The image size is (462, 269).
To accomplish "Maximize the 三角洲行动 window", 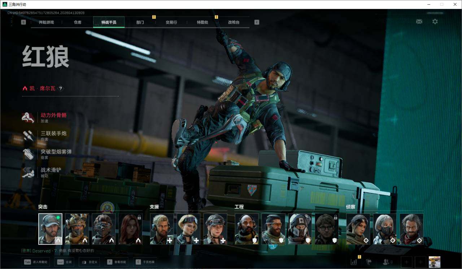I will (442, 4).
